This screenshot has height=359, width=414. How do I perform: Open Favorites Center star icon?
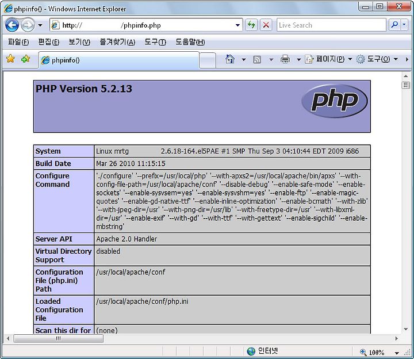(10, 59)
